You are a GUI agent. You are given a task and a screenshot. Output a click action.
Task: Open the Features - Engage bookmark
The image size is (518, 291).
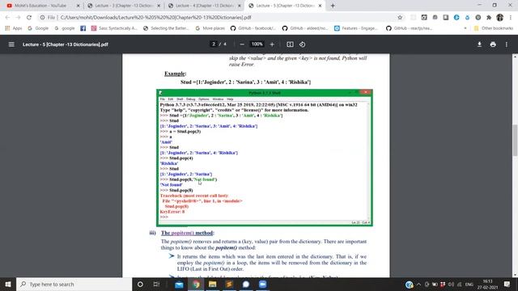click(356, 28)
